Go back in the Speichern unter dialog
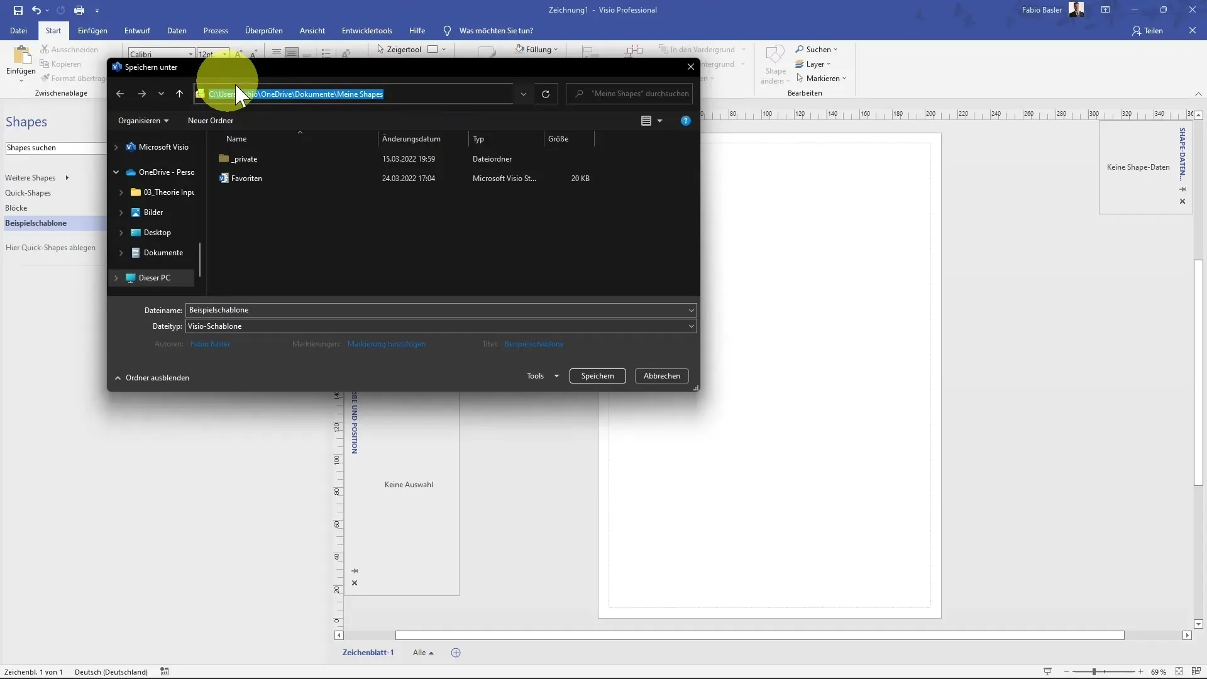The image size is (1207, 679). click(120, 94)
